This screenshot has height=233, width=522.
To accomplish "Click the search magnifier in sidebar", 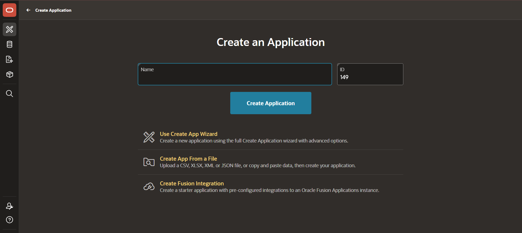I will pyautogui.click(x=10, y=94).
